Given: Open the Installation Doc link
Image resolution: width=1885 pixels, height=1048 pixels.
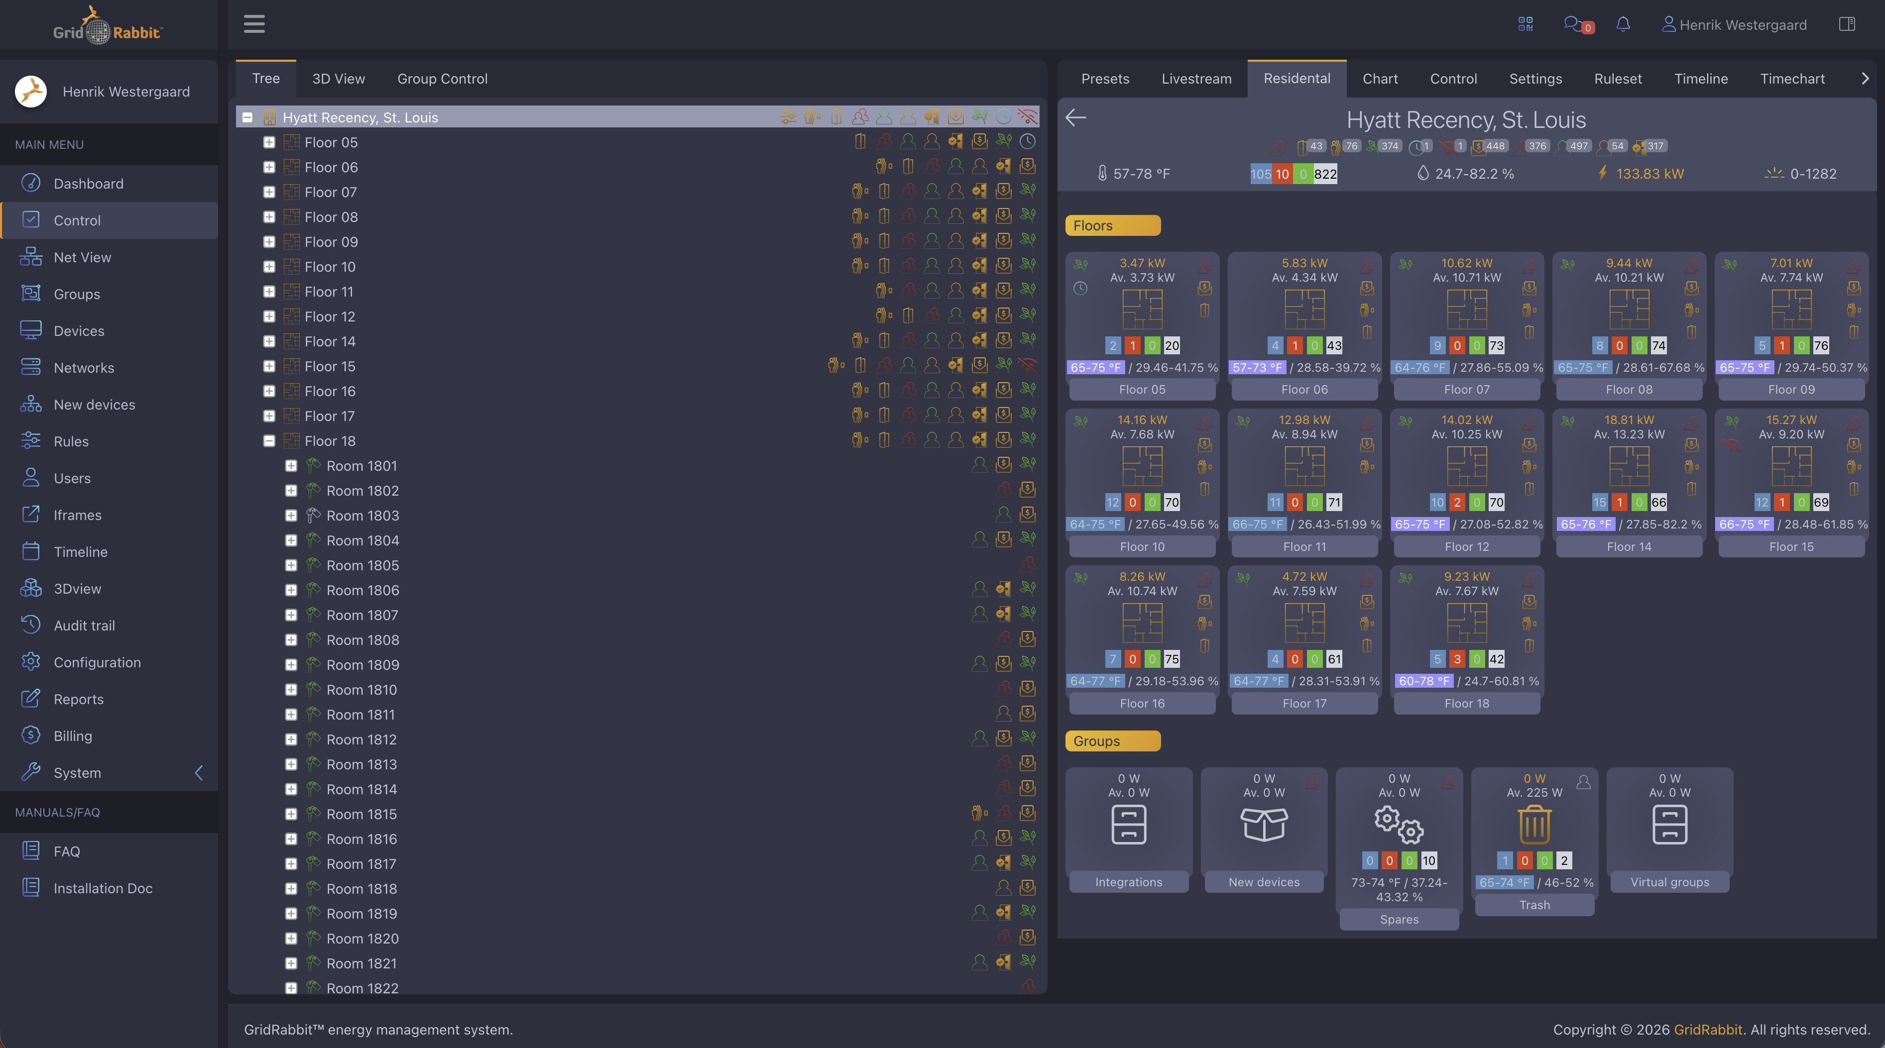Looking at the screenshot, I should 109,888.
